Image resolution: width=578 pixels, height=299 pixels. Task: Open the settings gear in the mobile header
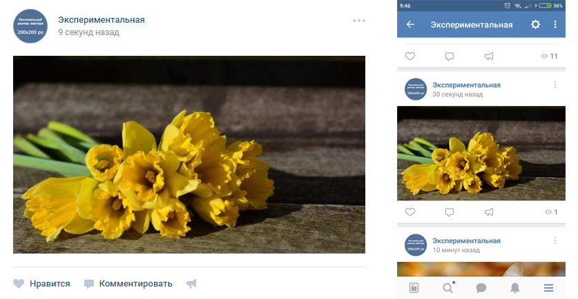535,25
